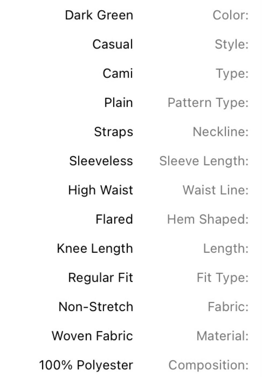Tap the "Hem Shaped:" label
Viewport: 262px width, 377px height.
pyautogui.click(x=208, y=219)
